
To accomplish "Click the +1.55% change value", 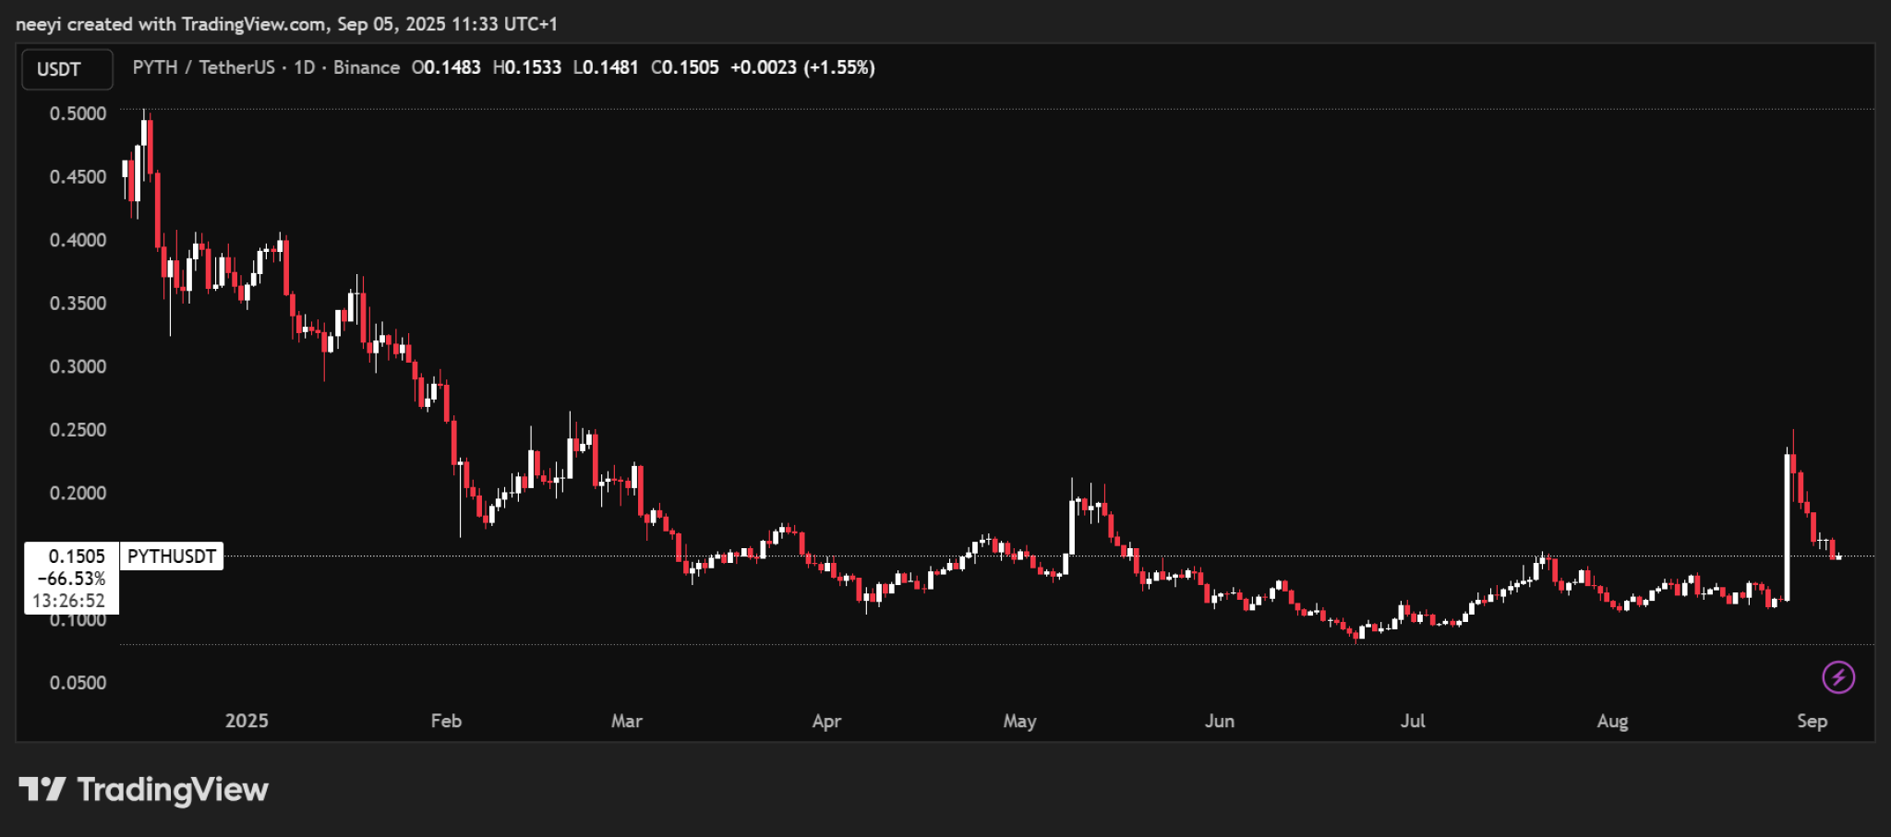I will 838,66.
